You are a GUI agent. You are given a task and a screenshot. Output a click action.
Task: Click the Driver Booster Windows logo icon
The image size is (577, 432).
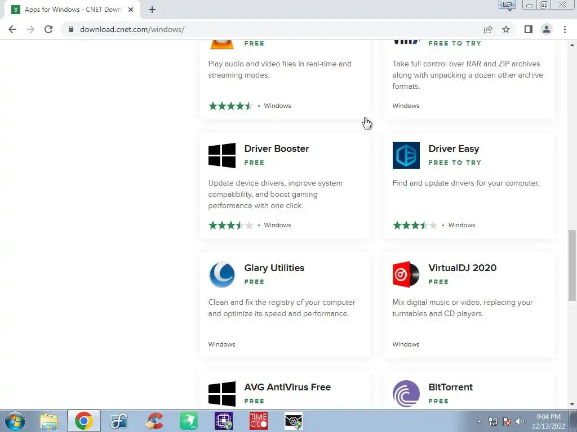click(x=222, y=155)
